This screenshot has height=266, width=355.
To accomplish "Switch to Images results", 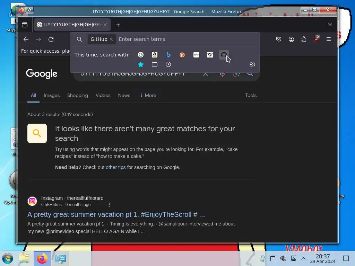I will coord(52,96).
